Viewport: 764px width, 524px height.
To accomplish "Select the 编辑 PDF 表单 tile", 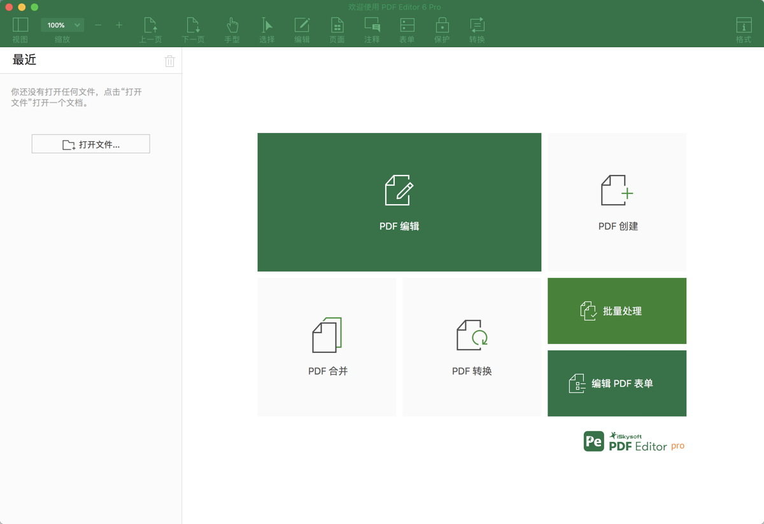I will click(616, 383).
